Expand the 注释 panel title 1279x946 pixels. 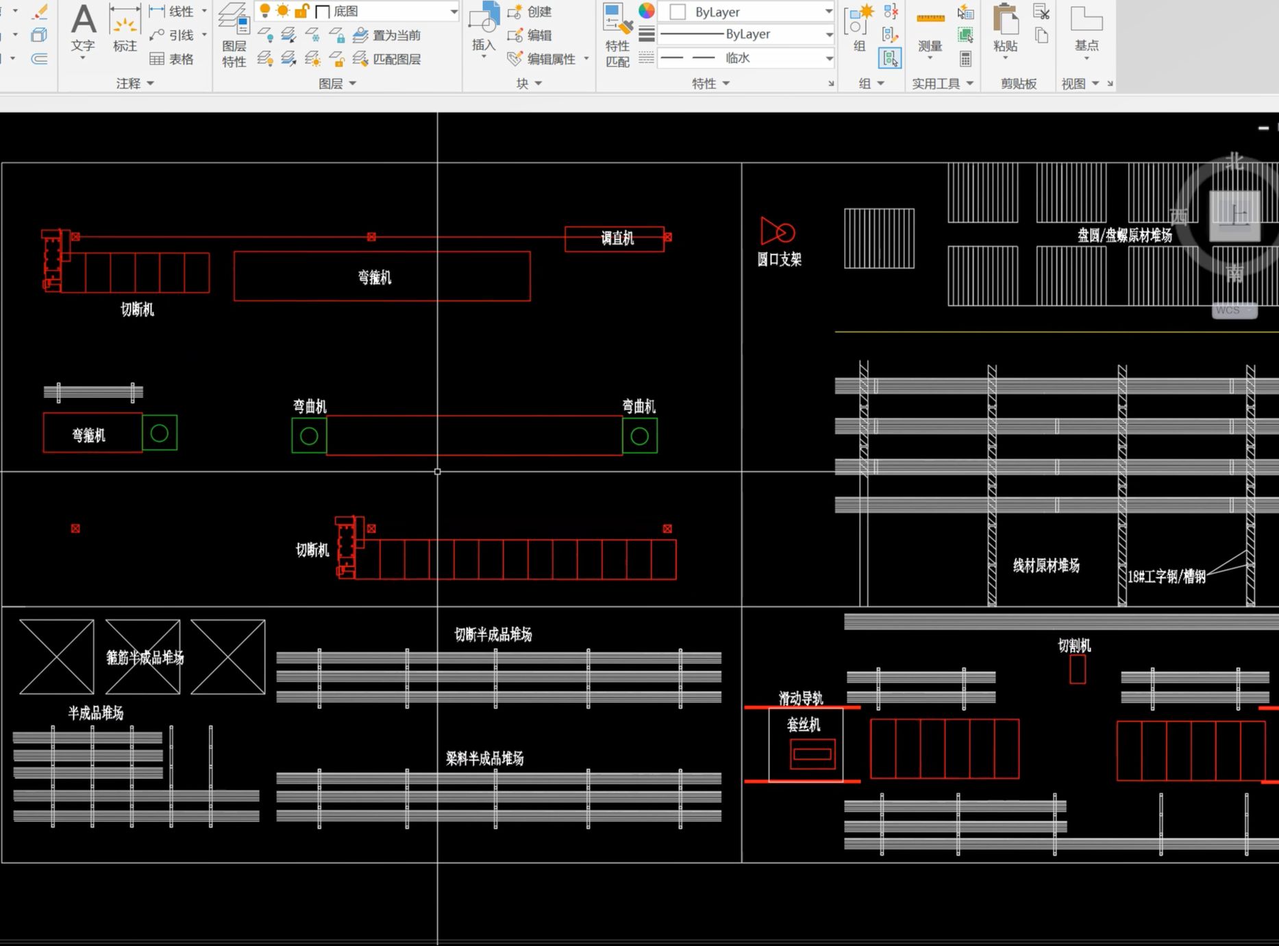135,84
